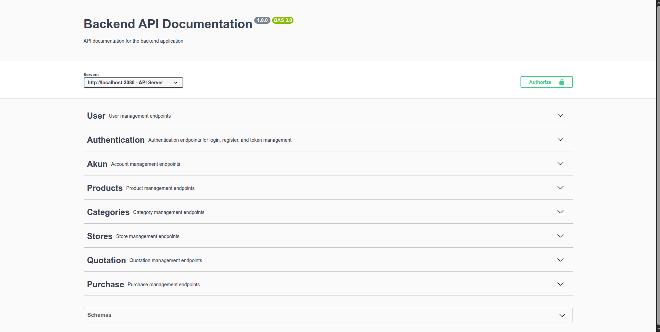Expand the Schemas panel chevron
This screenshot has width=660, height=332.
click(562, 315)
